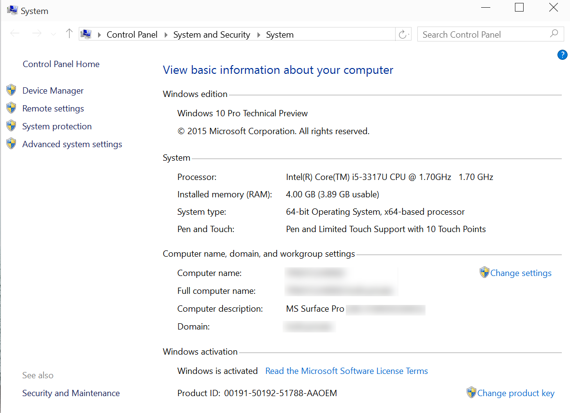The image size is (570, 413).
Task: Click Windows 10 Pro Technical Preview text
Action: (242, 113)
